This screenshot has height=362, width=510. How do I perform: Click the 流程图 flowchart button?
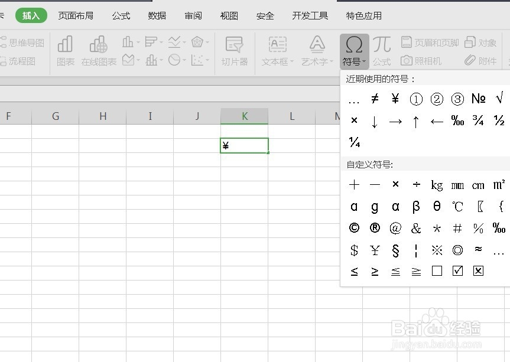(x=18, y=61)
